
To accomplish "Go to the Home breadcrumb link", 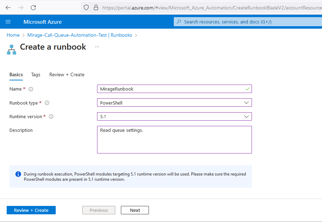I will click(x=13, y=35).
